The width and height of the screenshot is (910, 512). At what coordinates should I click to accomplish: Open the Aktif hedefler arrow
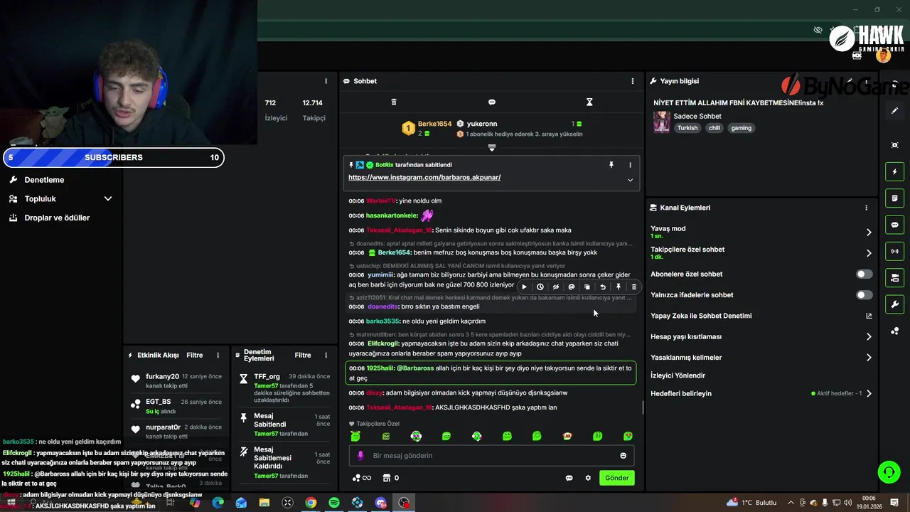[869, 393]
